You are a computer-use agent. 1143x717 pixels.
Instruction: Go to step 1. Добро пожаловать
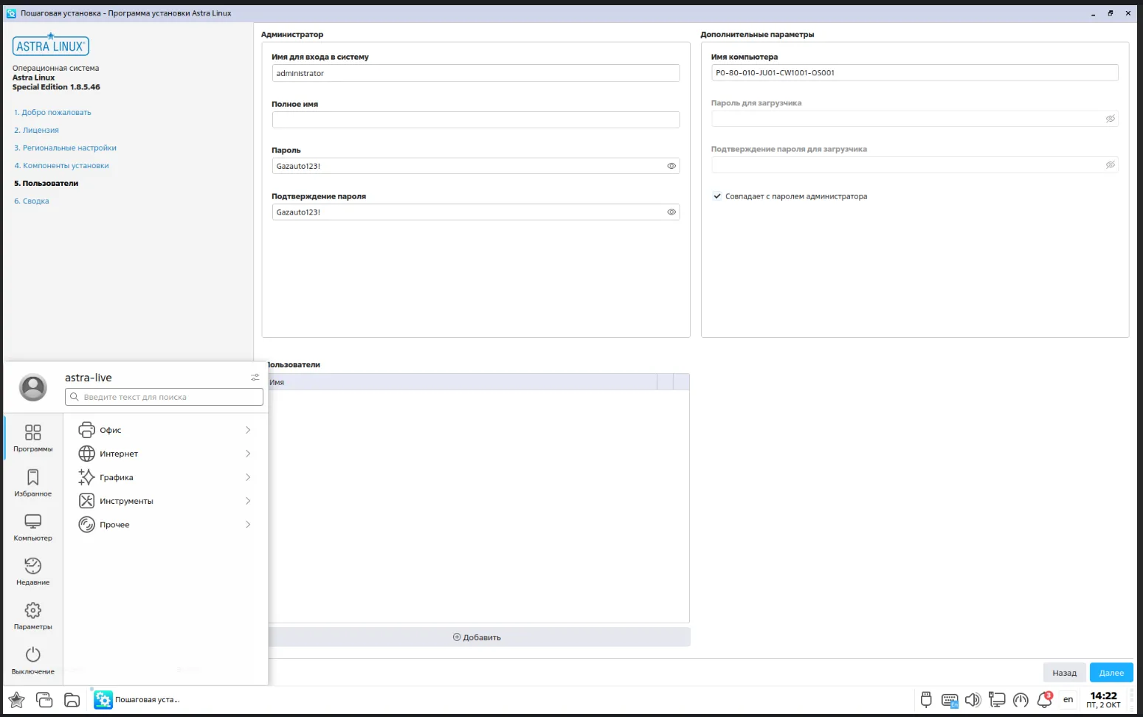52,112
